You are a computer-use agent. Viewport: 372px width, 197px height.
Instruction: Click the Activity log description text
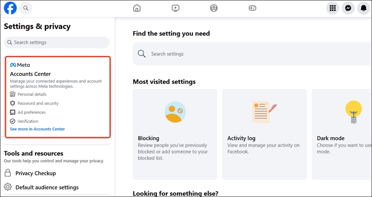coord(264,148)
